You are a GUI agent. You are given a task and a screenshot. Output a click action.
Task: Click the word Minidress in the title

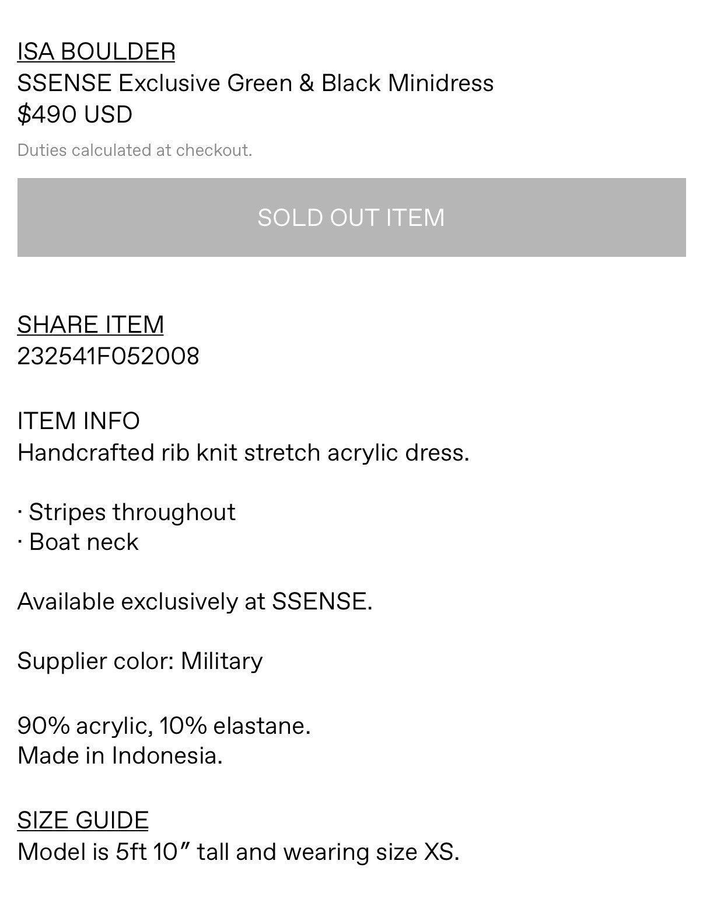[441, 83]
